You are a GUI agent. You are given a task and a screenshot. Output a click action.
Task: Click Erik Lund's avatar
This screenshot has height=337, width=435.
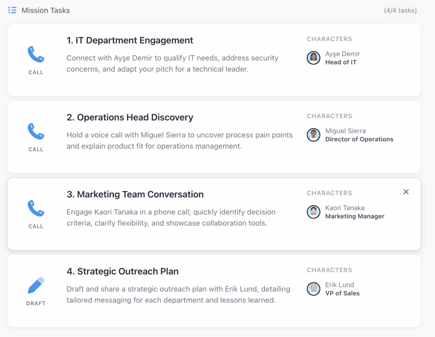[314, 289]
